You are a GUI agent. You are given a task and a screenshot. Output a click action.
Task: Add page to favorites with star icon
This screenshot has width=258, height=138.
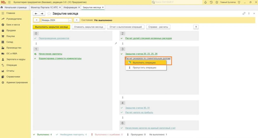[49, 14]
